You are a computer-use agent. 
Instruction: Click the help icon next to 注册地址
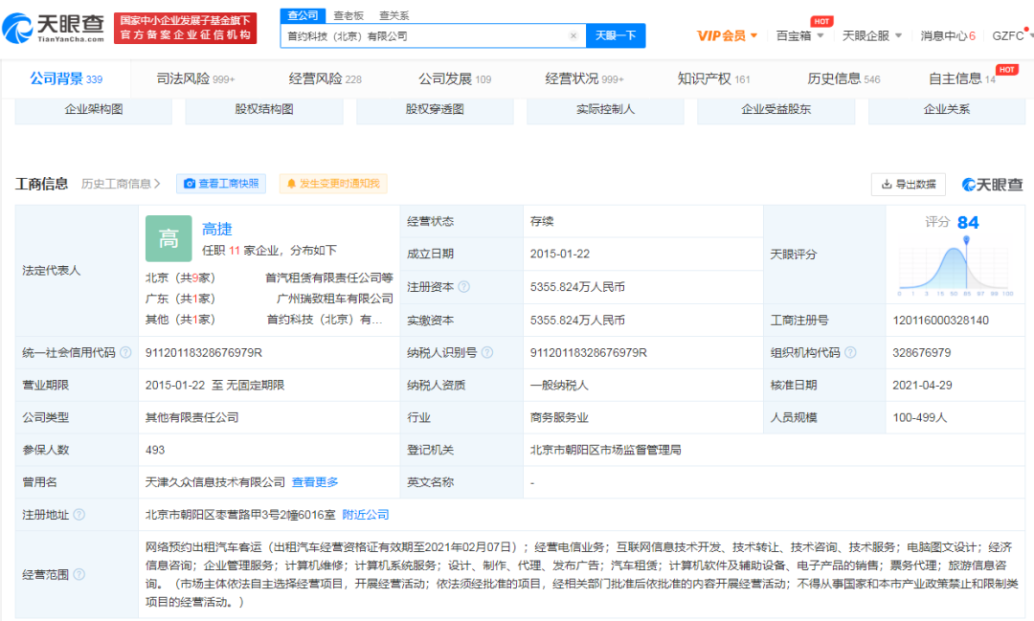click(x=79, y=515)
